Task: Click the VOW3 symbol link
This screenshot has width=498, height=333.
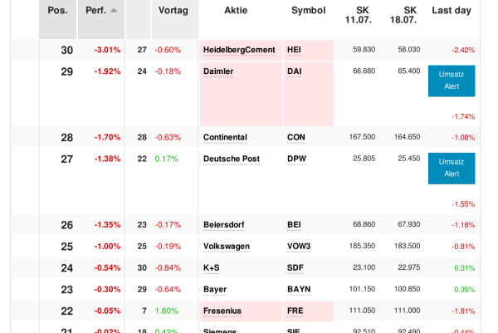Action: click(299, 246)
